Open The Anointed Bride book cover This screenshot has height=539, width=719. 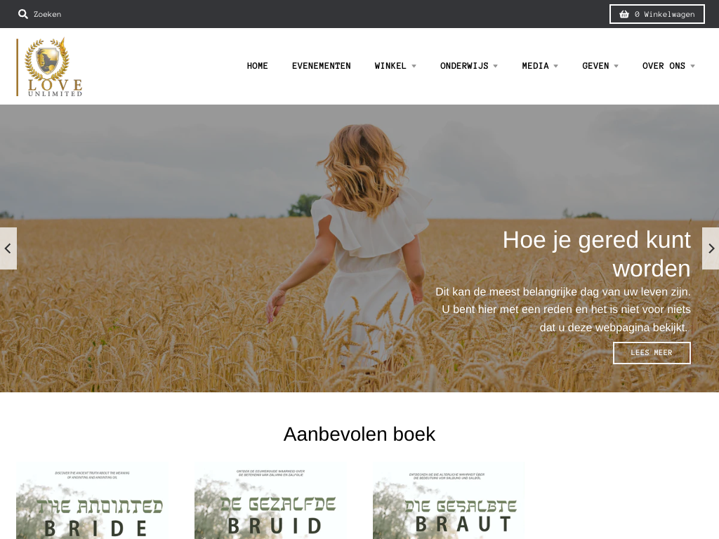click(x=92, y=500)
